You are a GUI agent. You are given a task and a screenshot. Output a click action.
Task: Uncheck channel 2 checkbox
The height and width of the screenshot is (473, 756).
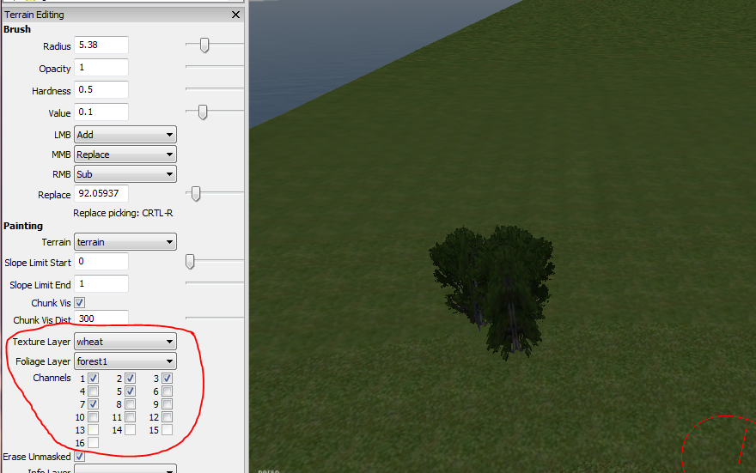pyautogui.click(x=131, y=379)
